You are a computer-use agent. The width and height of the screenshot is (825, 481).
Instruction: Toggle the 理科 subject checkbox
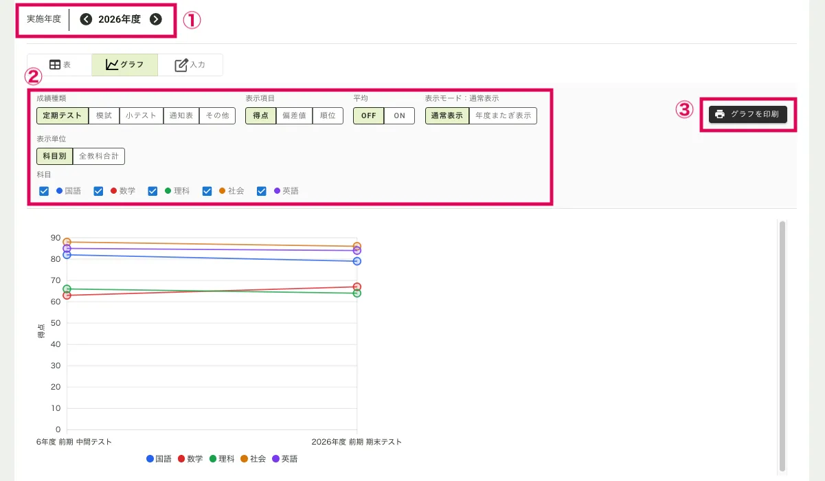tap(152, 191)
